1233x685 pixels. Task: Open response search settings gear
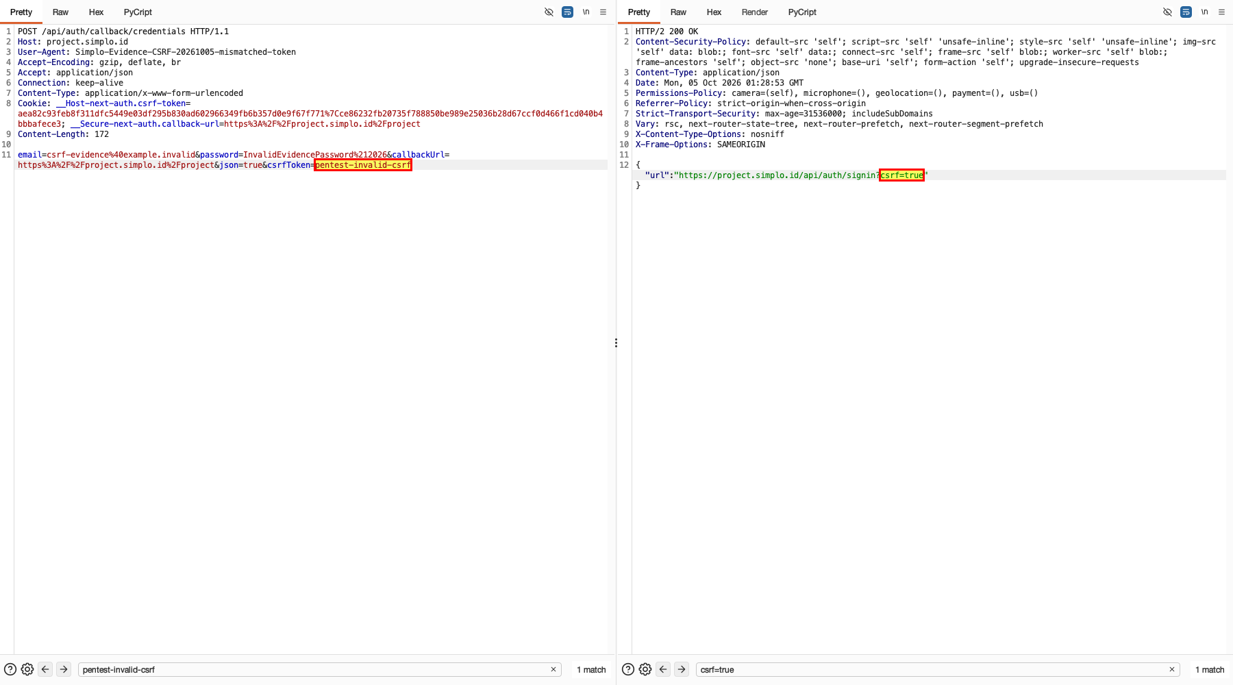click(645, 669)
